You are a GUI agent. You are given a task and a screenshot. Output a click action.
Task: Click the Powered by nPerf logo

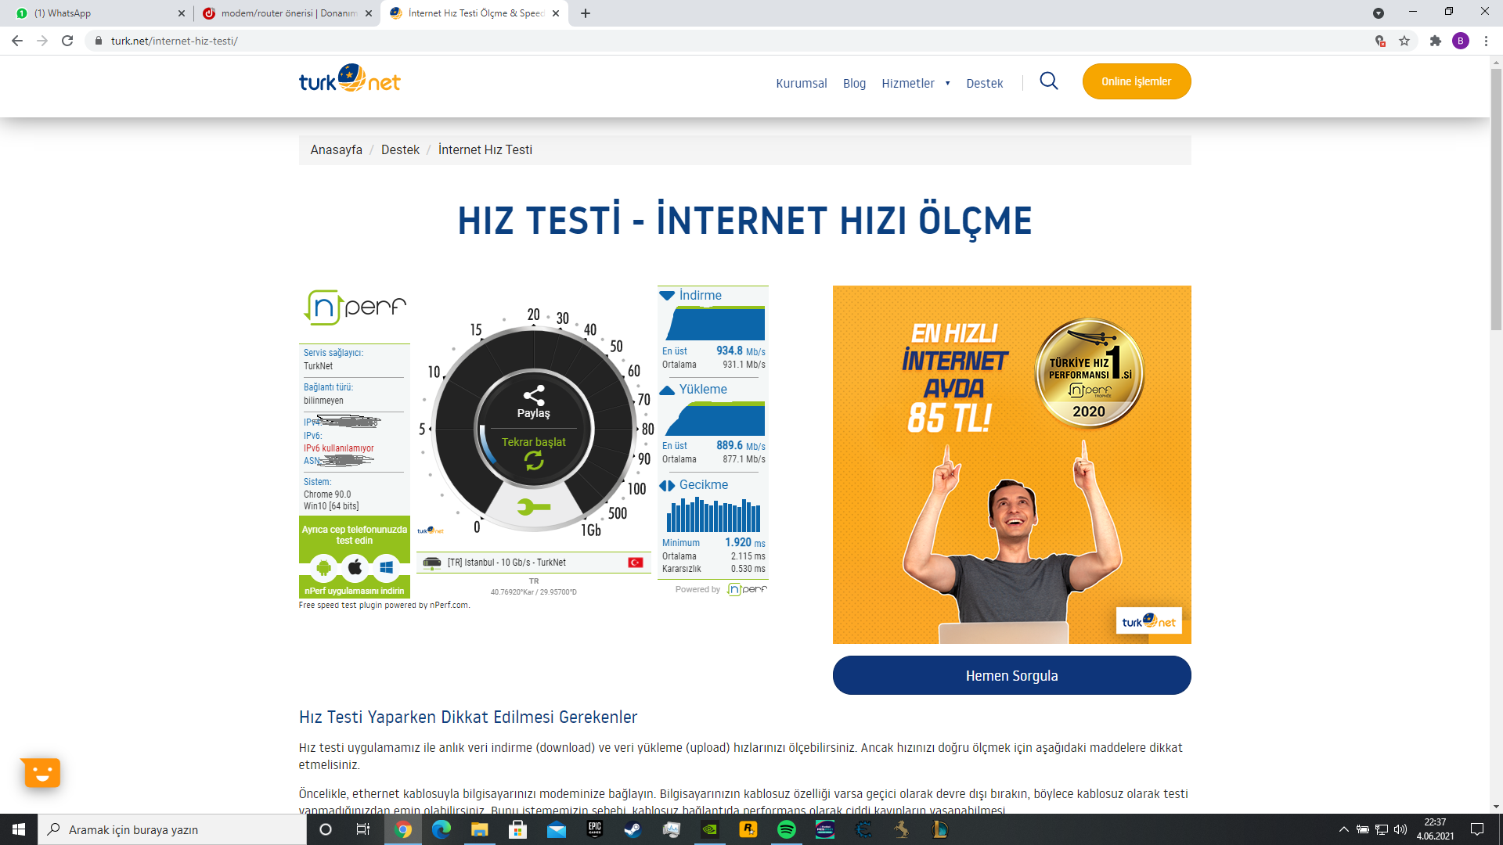747,589
